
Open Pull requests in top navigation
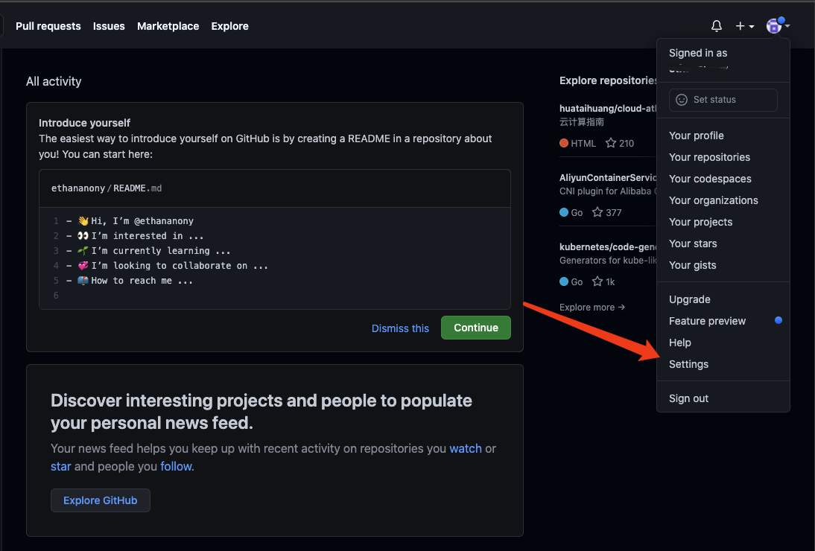tap(48, 26)
